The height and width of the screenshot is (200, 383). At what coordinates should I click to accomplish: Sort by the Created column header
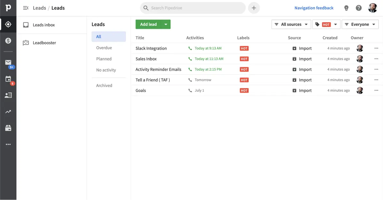(x=330, y=38)
